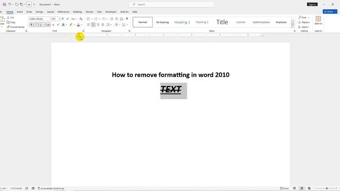Screen dimensions: 340x191
Task: Toggle Show/Hide paragraph marks
Action: [127, 19]
